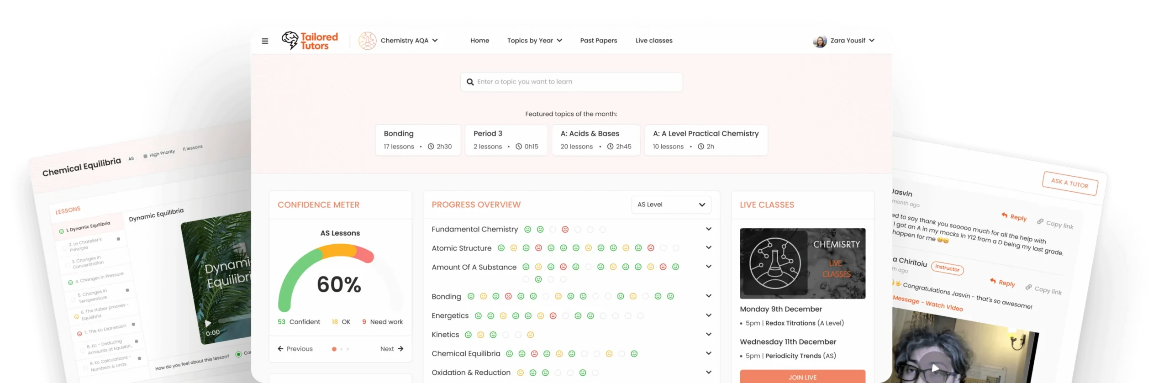Click the Chemistry AQA subject icon

(x=367, y=41)
